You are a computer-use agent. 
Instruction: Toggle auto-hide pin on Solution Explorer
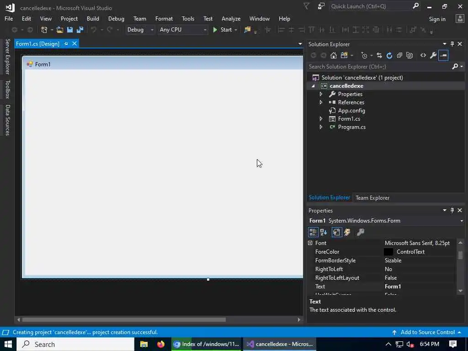[452, 44]
